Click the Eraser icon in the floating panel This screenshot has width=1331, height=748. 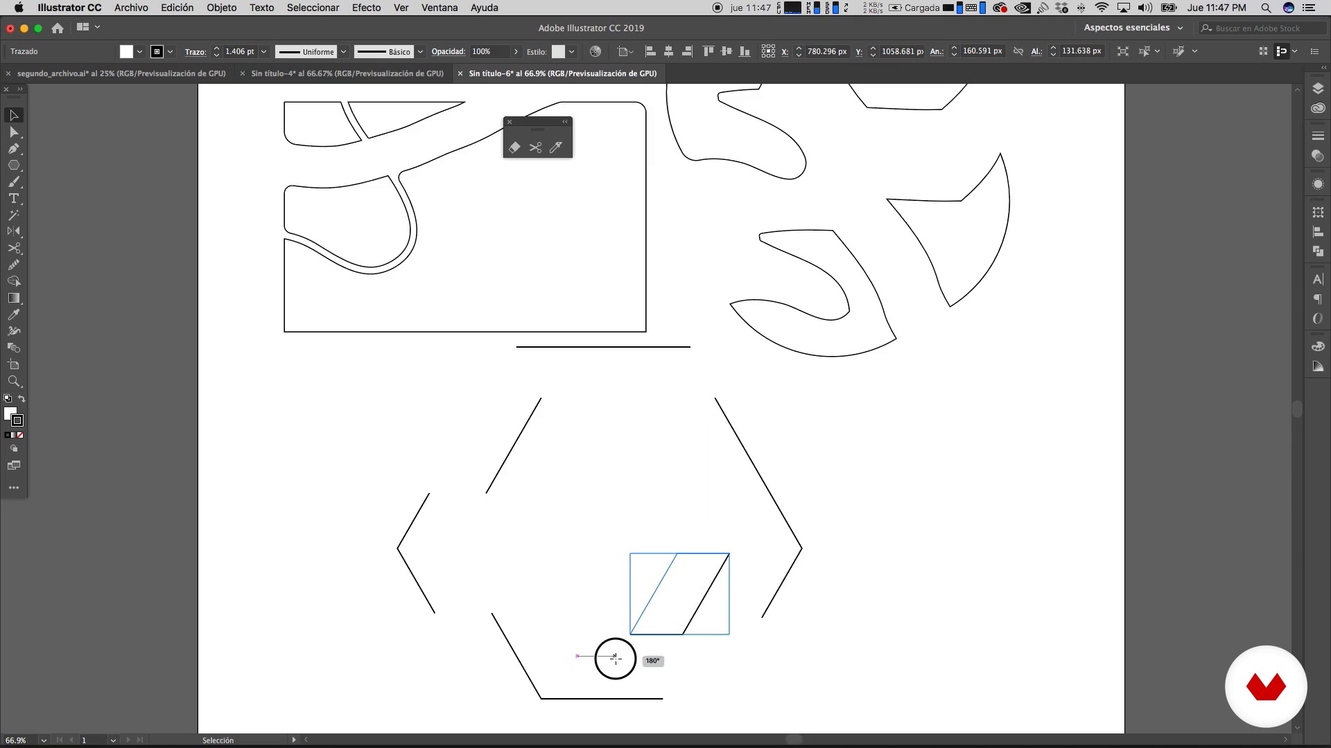click(x=514, y=148)
